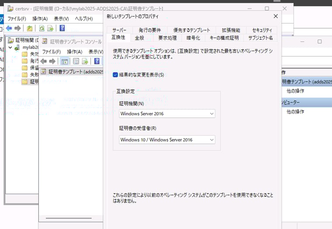The width and height of the screenshot is (332, 229).
Task: Click Help icon in template console toolbar
Action: pyautogui.click(x=97, y=61)
